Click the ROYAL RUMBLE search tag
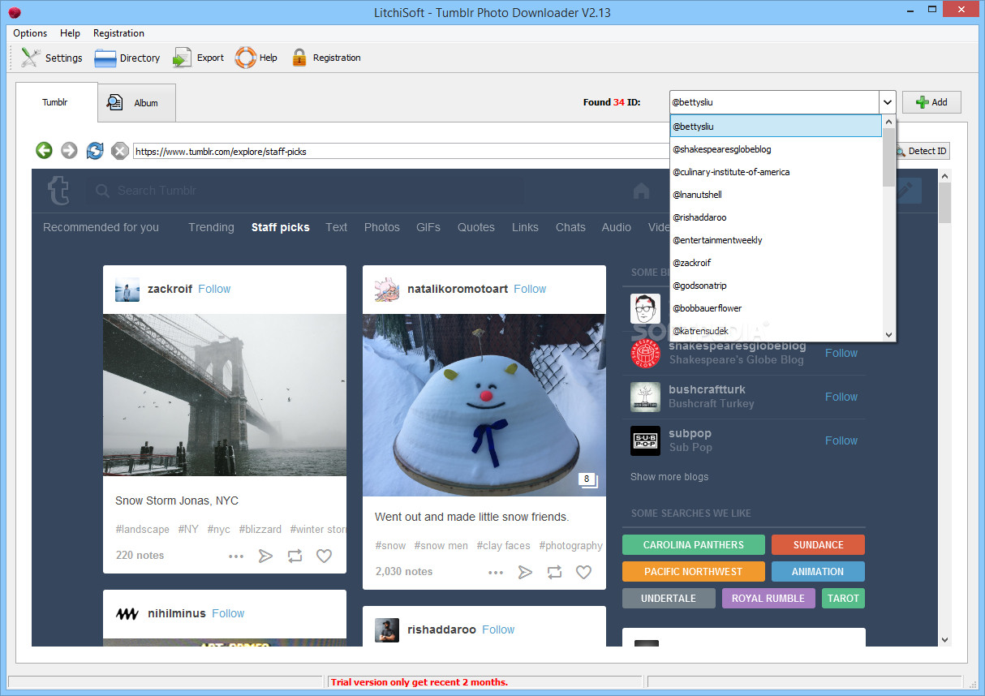This screenshot has height=696, width=985. pyautogui.click(x=768, y=599)
